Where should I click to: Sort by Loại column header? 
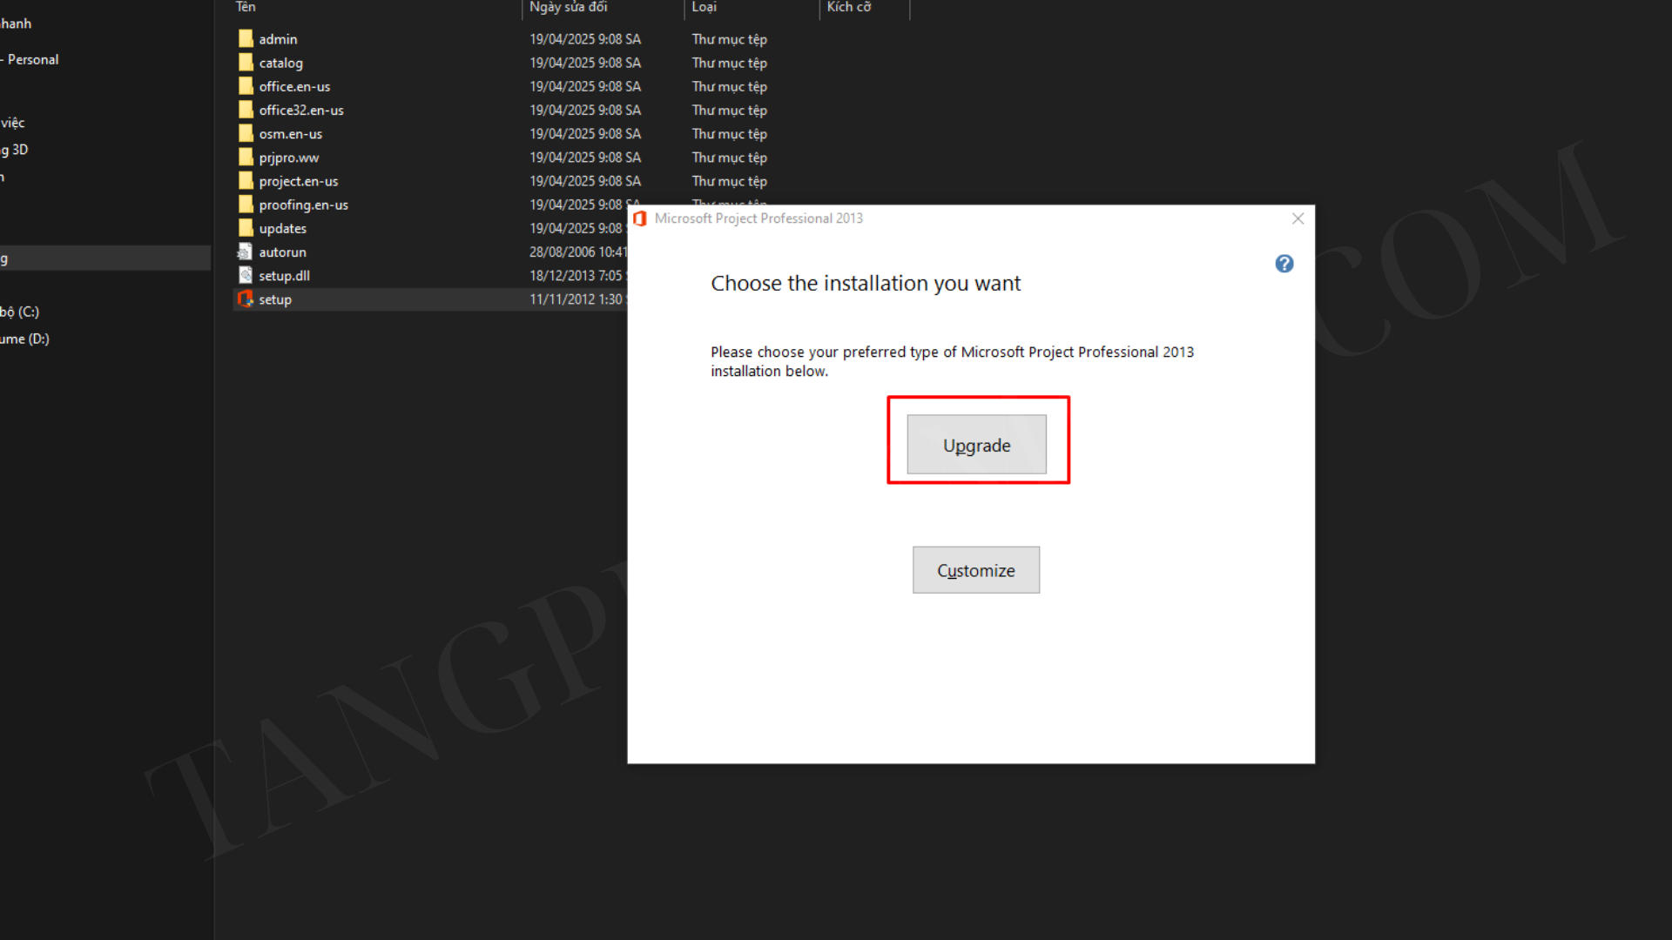coord(704,7)
